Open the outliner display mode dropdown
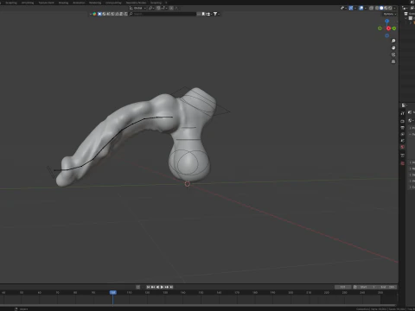 405,8
